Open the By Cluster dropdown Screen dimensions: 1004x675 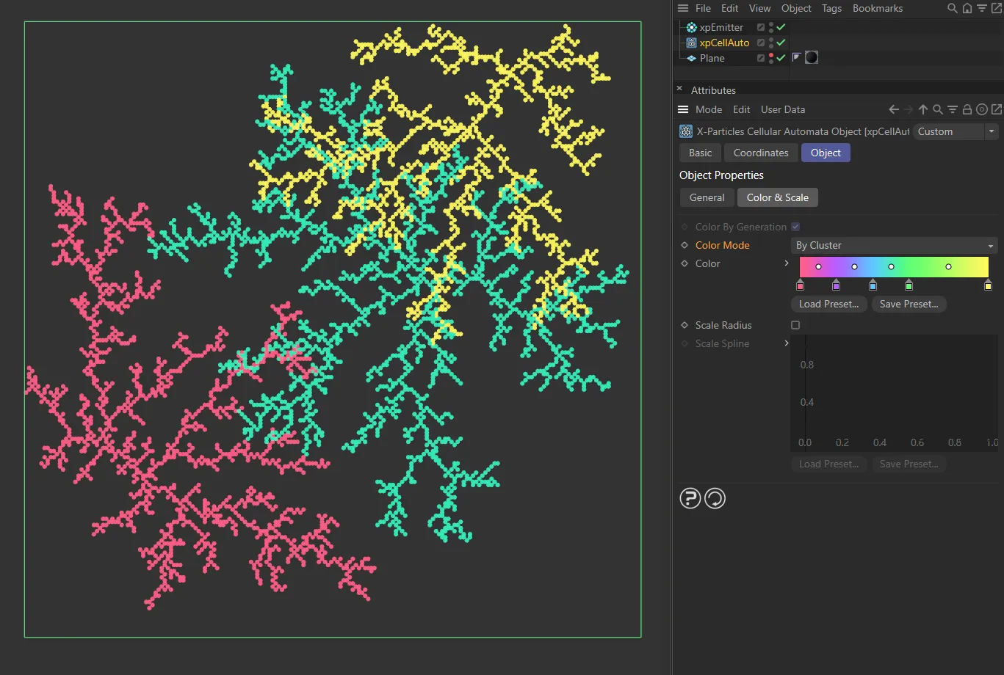pyautogui.click(x=894, y=245)
